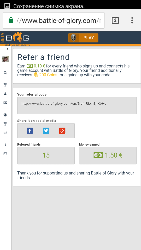
Task: Open help with the question mark
Action: coord(5,145)
